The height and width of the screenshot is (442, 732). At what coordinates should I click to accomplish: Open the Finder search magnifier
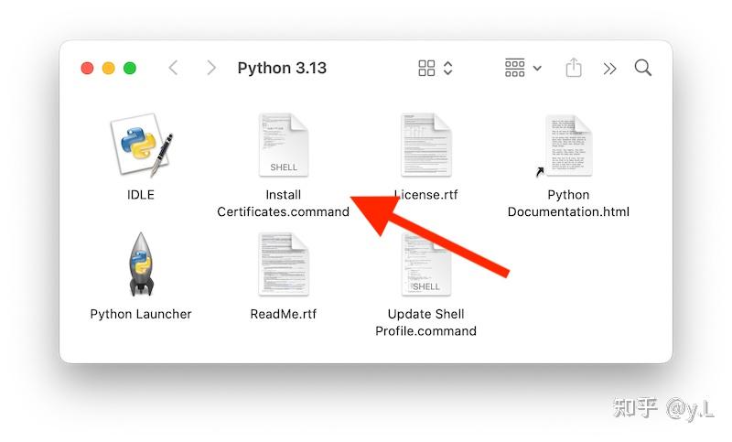tap(643, 68)
